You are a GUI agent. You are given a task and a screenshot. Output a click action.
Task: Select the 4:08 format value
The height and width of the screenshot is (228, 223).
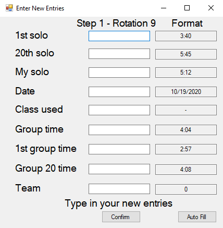point(186,170)
